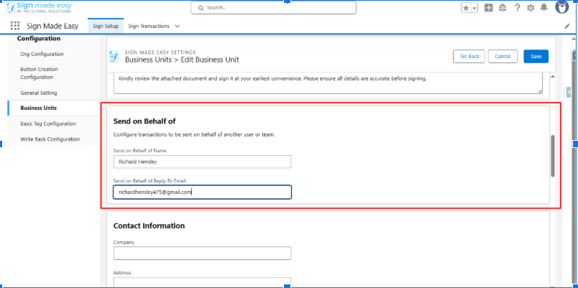Open Basic Tag Configuration in the sidebar
The image size is (578, 288).
coord(48,124)
